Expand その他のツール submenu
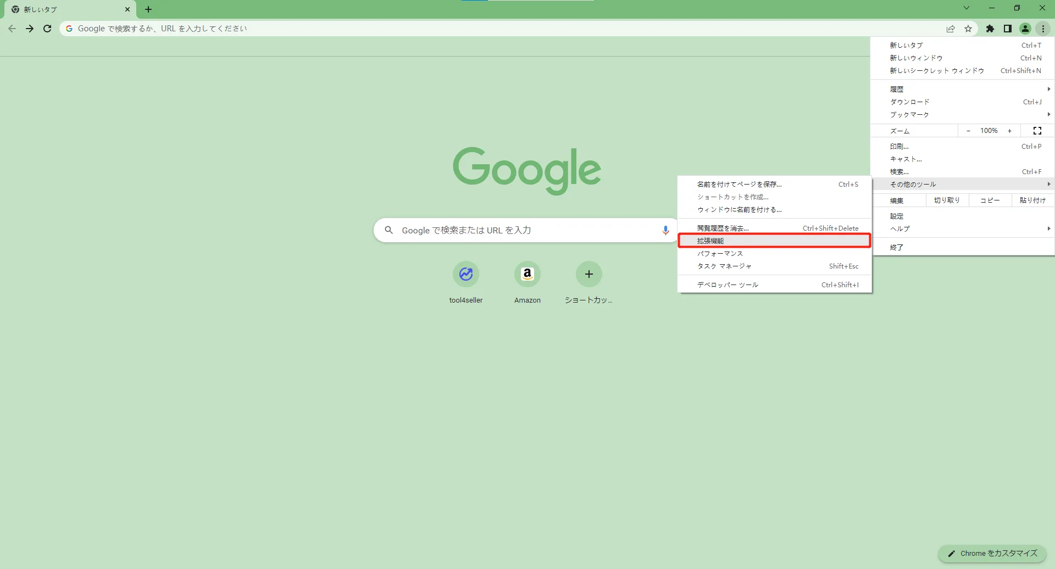The height and width of the screenshot is (569, 1055). (963, 184)
